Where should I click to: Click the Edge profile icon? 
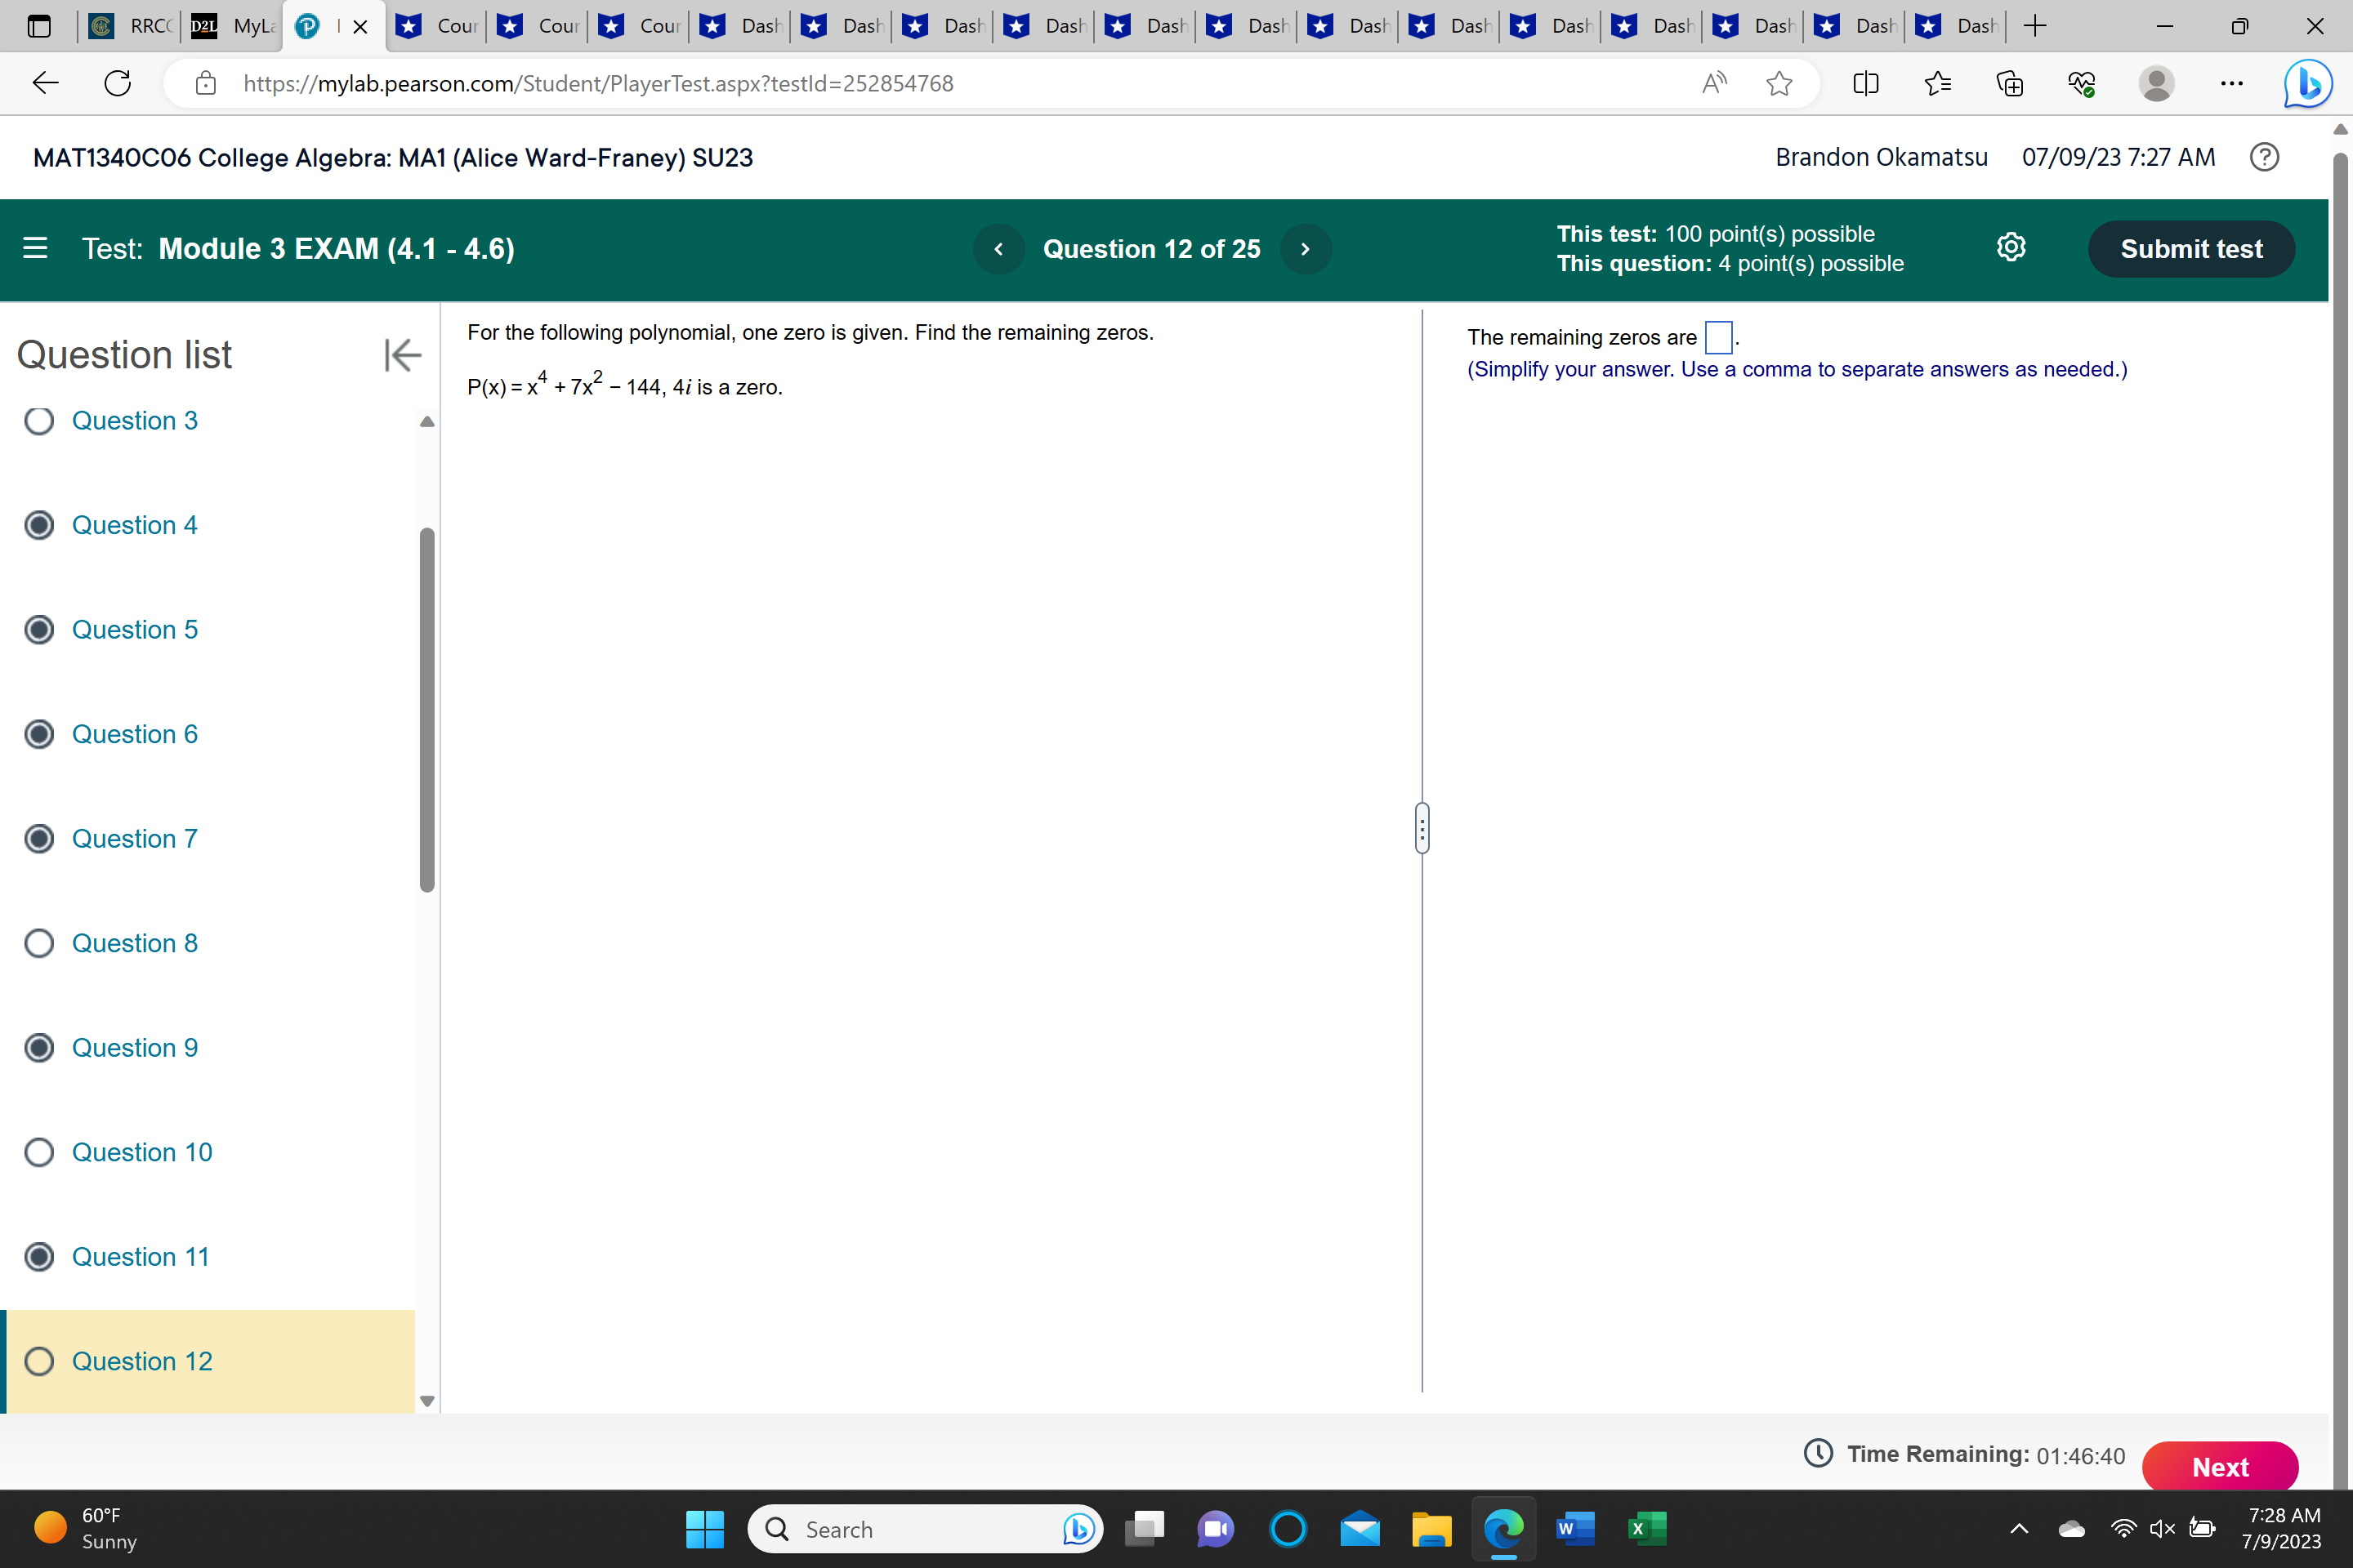[2156, 84]
